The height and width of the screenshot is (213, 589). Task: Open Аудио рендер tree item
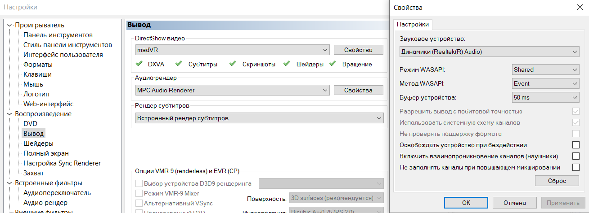pyautogui.click(x=45, y=203)
